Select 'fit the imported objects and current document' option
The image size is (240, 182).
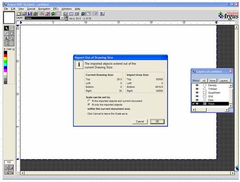pyautogui.click(x=89, y=101)
